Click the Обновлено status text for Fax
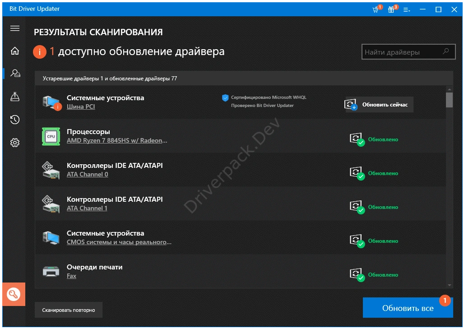 pos(383,275)
